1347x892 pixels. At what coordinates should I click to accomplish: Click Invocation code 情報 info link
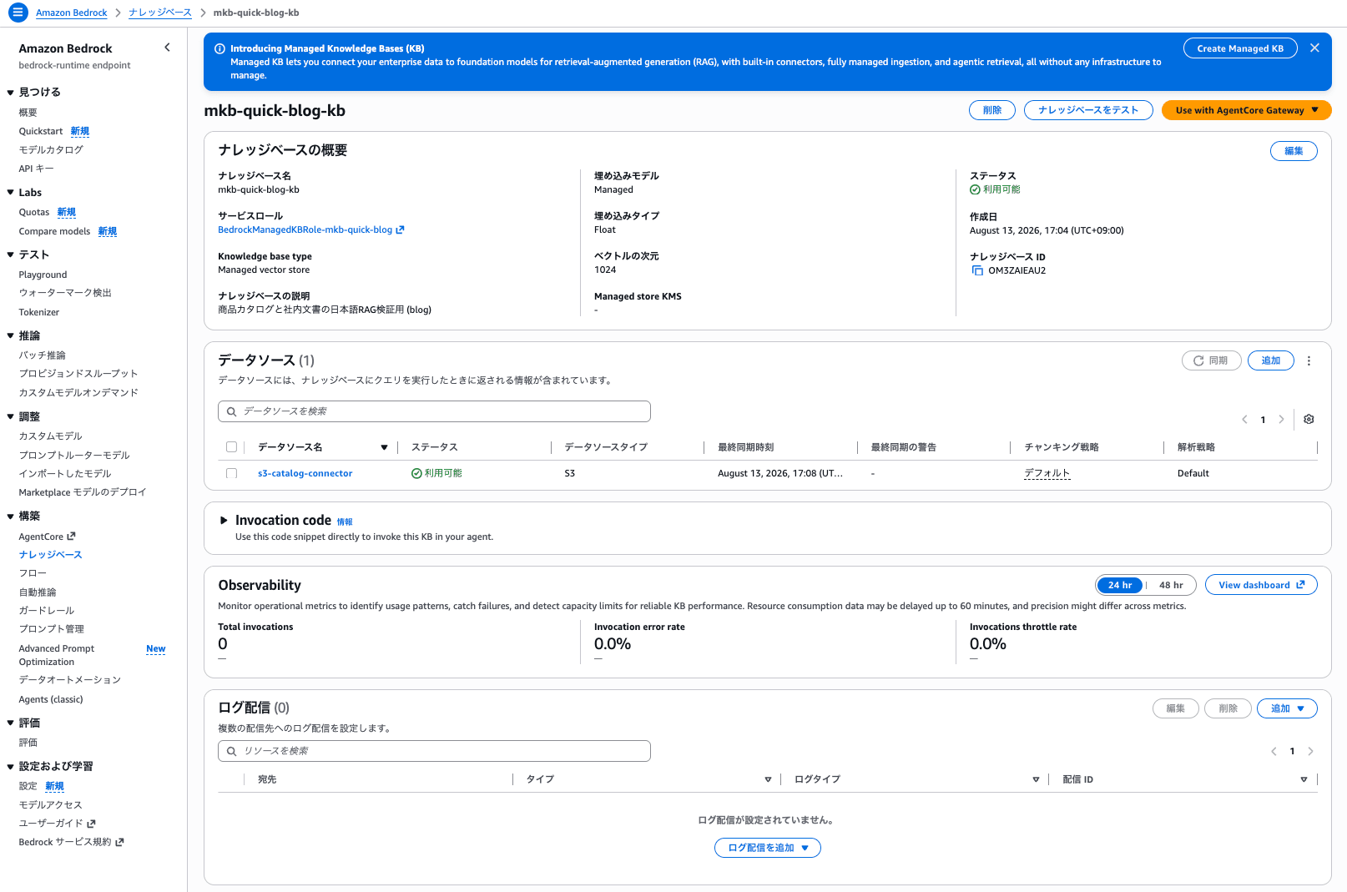345,522
